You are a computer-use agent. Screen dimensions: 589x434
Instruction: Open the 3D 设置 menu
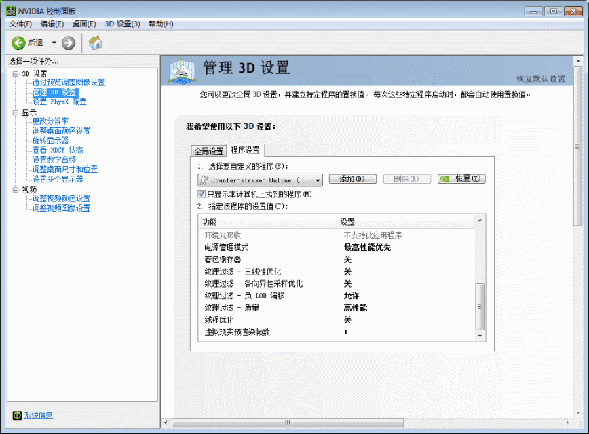point(122,24)
